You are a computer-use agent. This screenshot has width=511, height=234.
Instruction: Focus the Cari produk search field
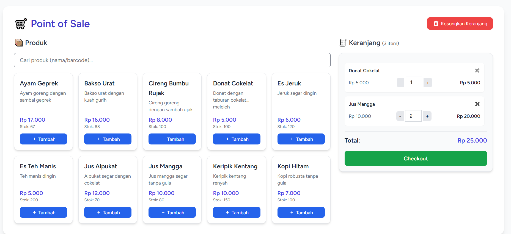[172, 60]
